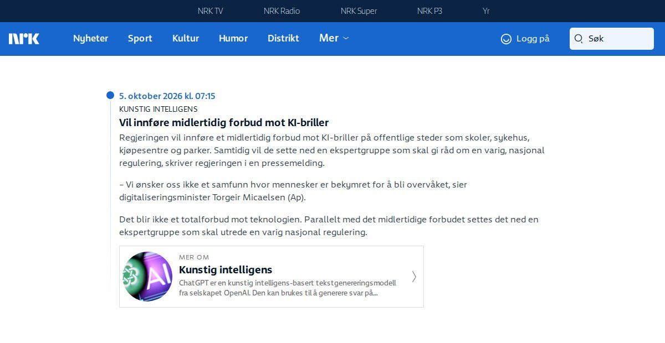Click the blue timeline dot marker
Screen dimensions: 665x343
click(x=110, y=95)
